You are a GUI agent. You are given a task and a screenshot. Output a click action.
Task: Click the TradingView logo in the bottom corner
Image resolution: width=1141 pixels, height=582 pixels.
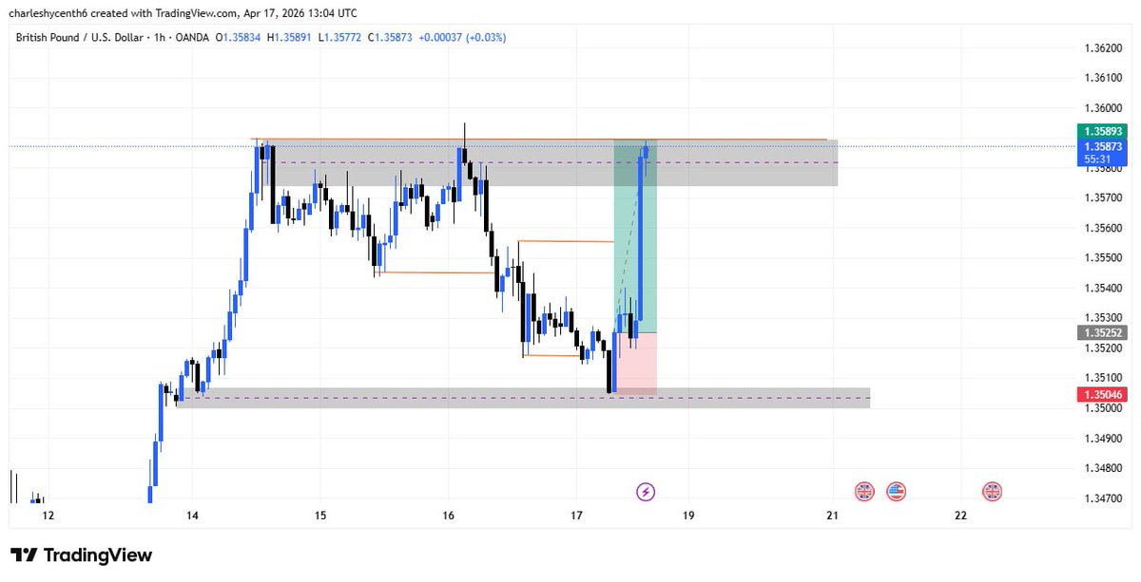pyautogui.click(x=81, y=555)
